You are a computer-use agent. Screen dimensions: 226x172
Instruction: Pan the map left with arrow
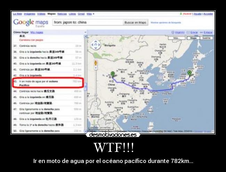(x=93, y=45)
